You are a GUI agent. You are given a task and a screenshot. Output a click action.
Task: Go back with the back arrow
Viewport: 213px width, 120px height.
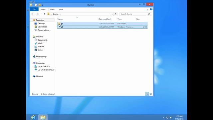point(33,14)
